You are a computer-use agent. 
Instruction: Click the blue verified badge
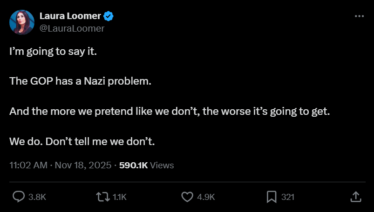[109, 16]
